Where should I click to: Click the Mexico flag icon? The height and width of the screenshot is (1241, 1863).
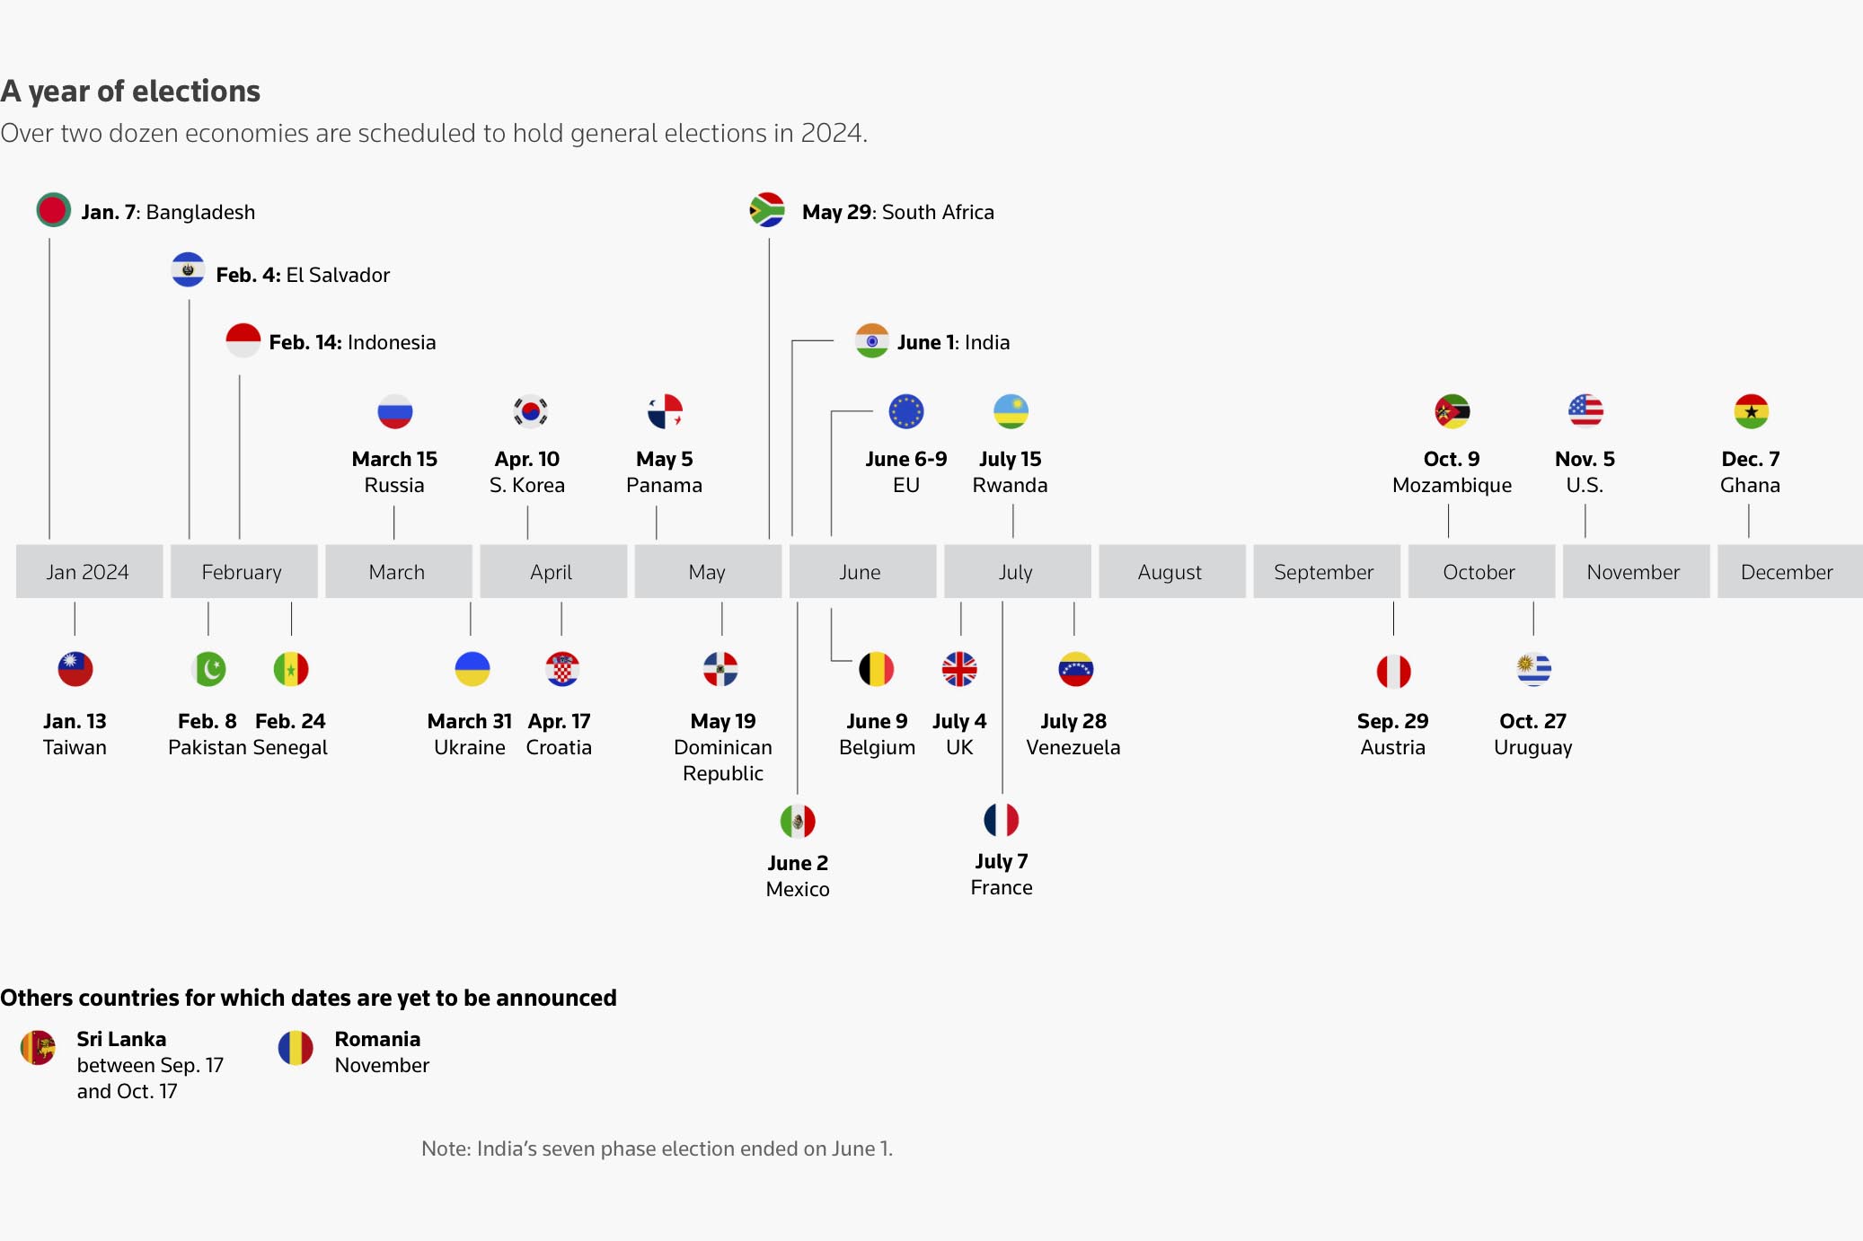[797, 821]
